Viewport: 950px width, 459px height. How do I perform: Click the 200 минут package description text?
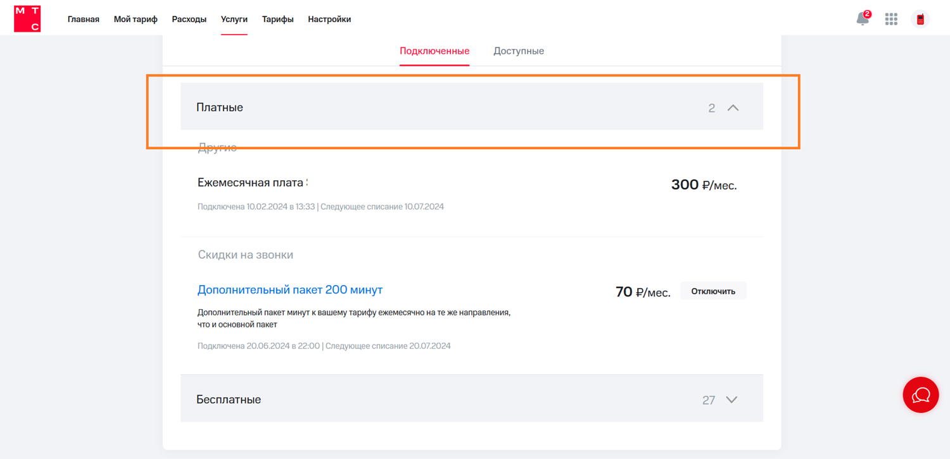[x=354, y=319]
